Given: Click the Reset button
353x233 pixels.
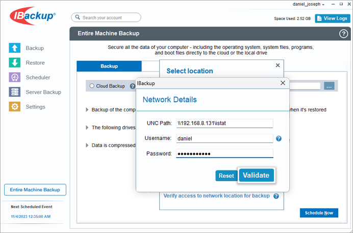Looking at the screenshot, I should [226, 176].
